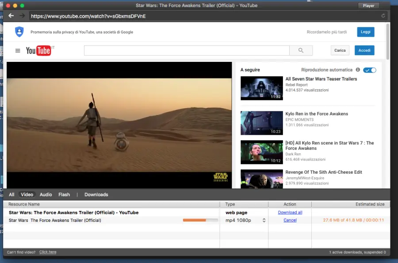Click the info icon next to Riproduzione automatica

pos(358,69)
